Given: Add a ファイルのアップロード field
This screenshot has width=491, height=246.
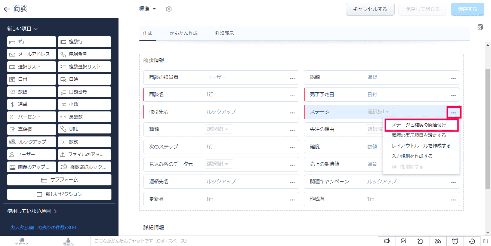Looking at the screenshot, I should pos(84,154).
